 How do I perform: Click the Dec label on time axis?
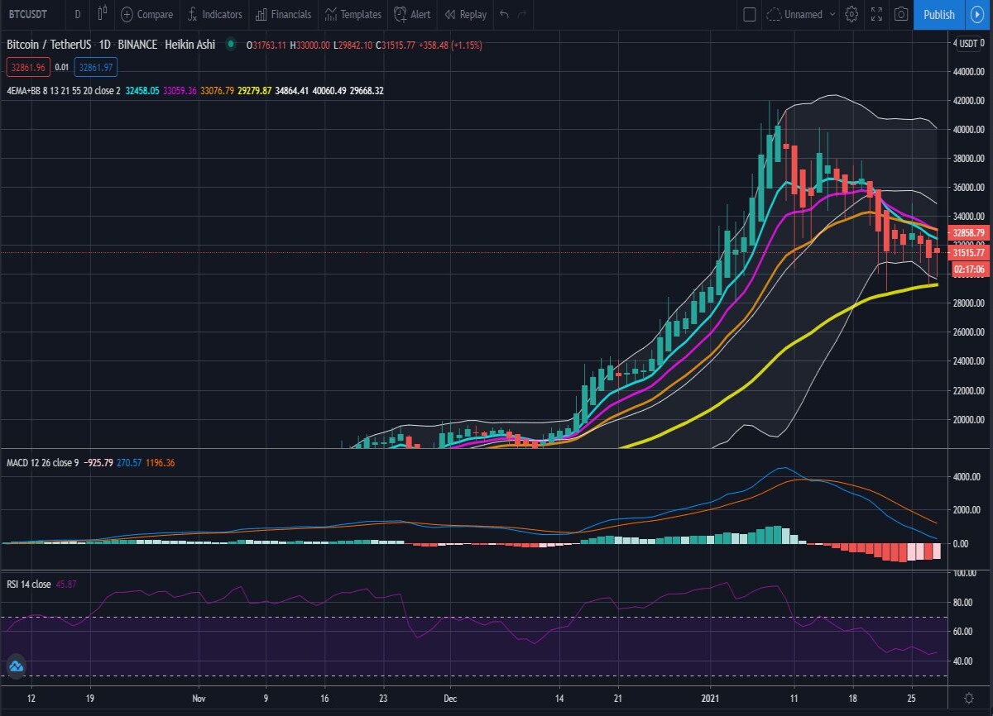point(449,698)
